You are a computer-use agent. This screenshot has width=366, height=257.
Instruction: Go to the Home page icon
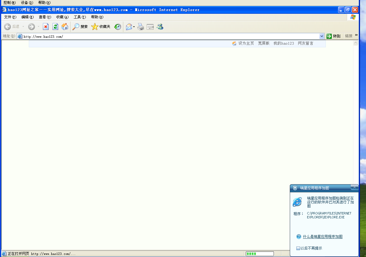[65, 27]
